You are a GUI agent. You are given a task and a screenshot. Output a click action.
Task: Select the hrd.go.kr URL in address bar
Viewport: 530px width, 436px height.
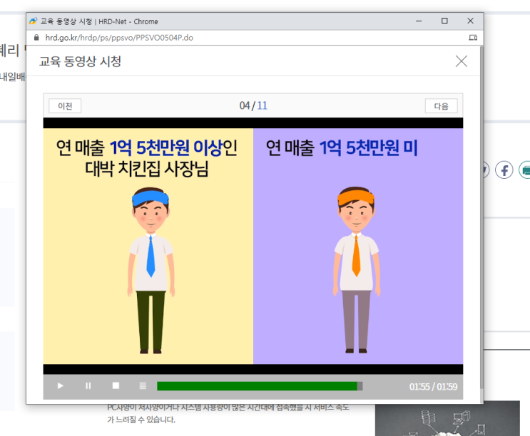pos(119,38)
